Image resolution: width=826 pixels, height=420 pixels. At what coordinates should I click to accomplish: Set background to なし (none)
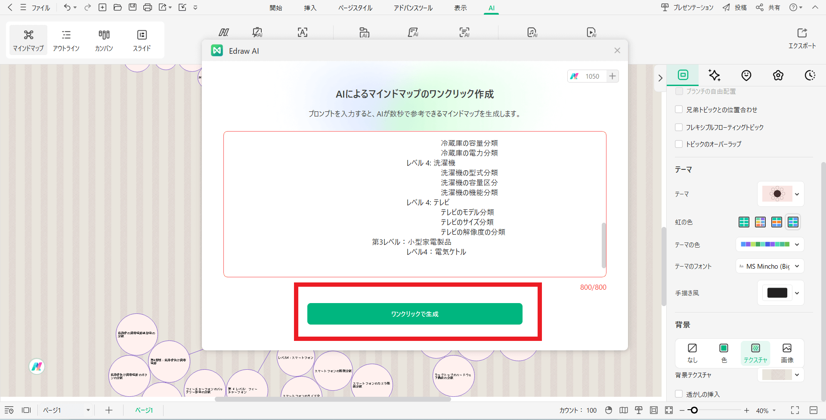(692, 353)
